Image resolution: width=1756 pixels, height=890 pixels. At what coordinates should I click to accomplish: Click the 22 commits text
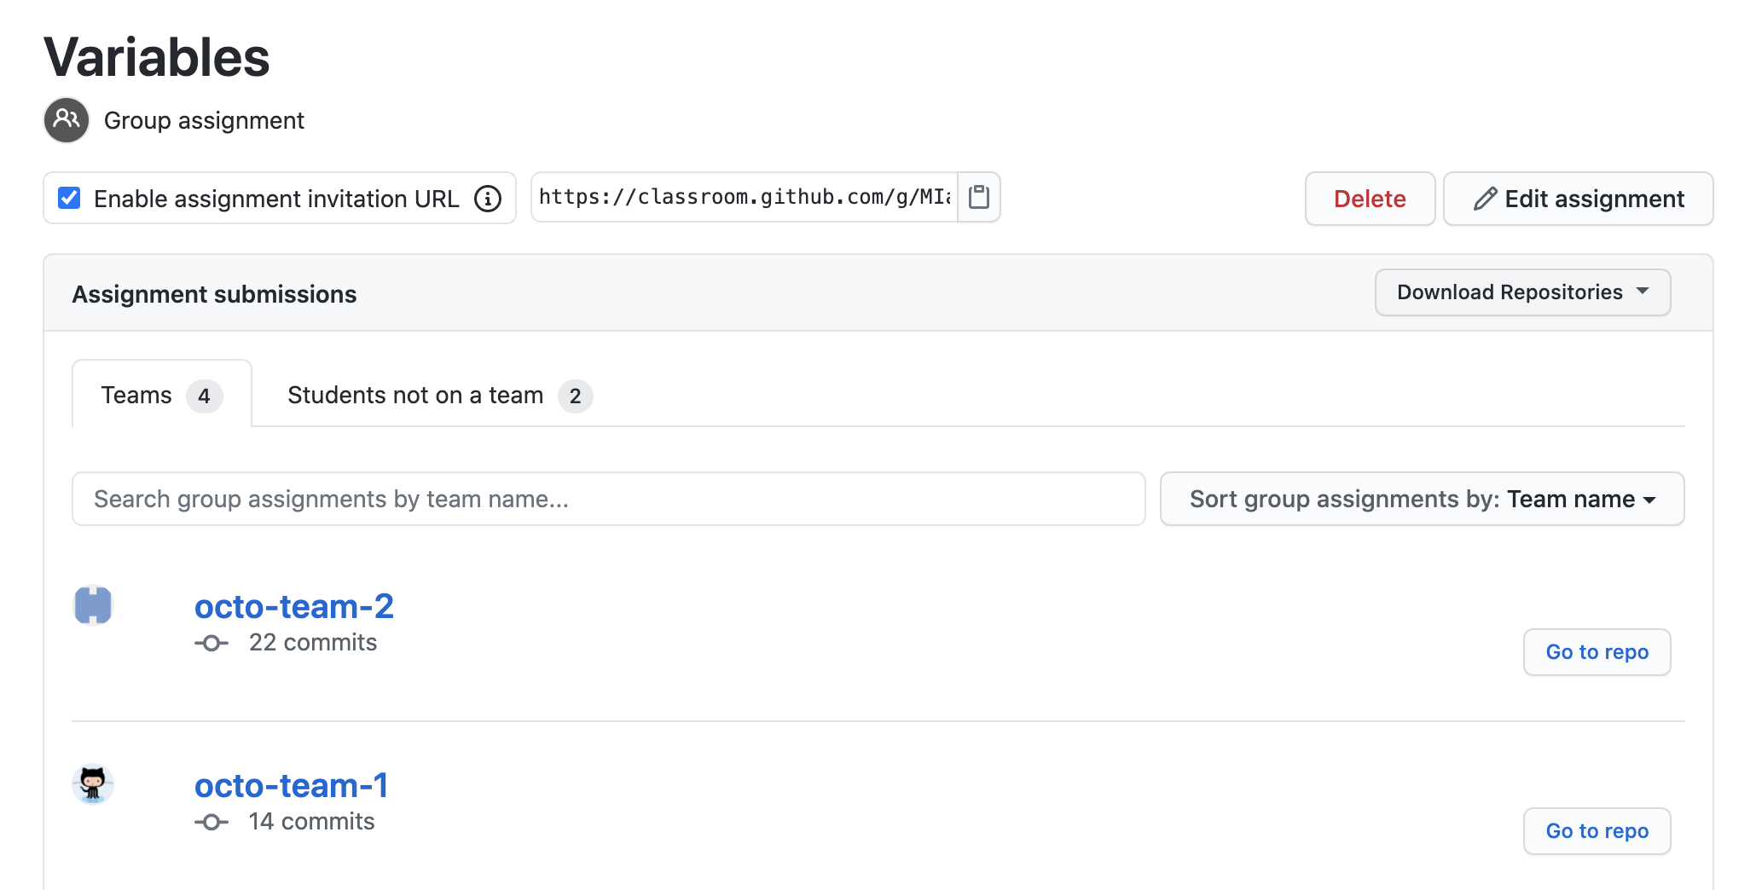(313, 643)
